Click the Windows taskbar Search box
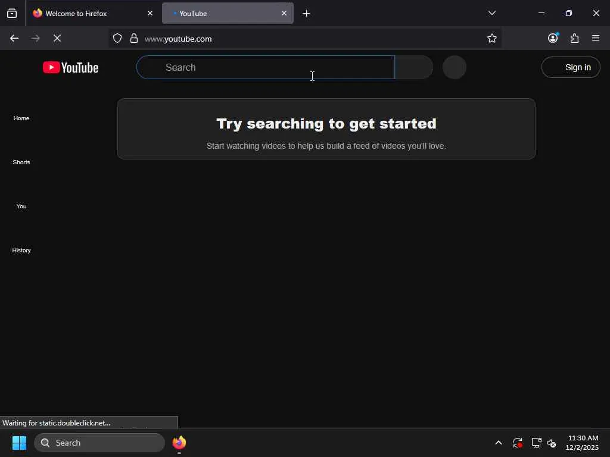 (99, 443)
